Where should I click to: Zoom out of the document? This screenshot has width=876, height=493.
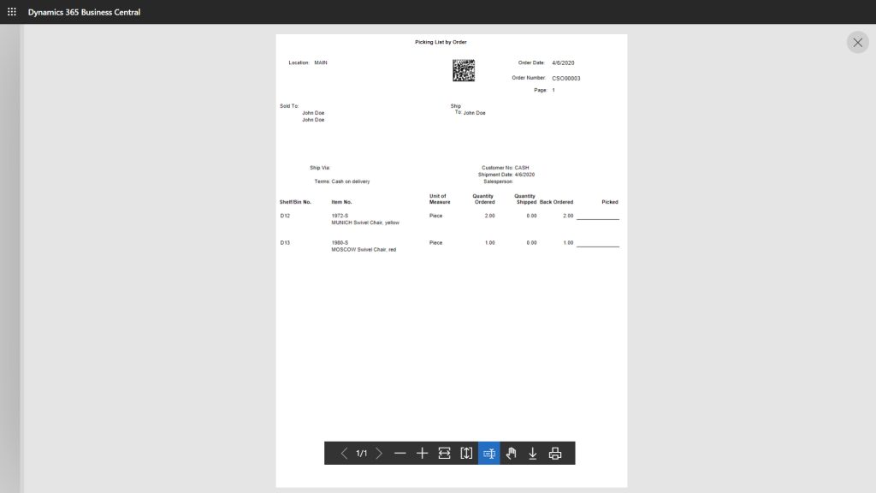(400, 454)
